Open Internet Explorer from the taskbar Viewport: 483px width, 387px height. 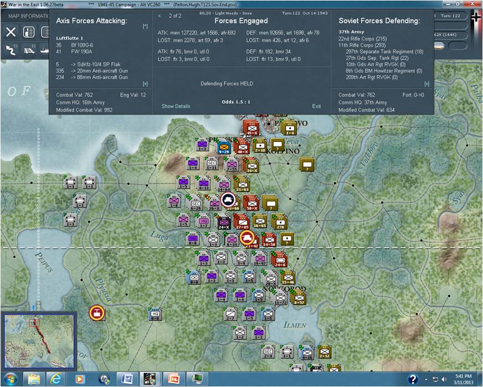click(56, 379)
